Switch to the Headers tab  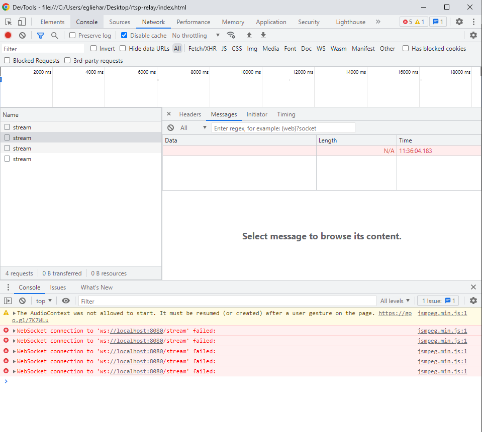tap(190, 114)
